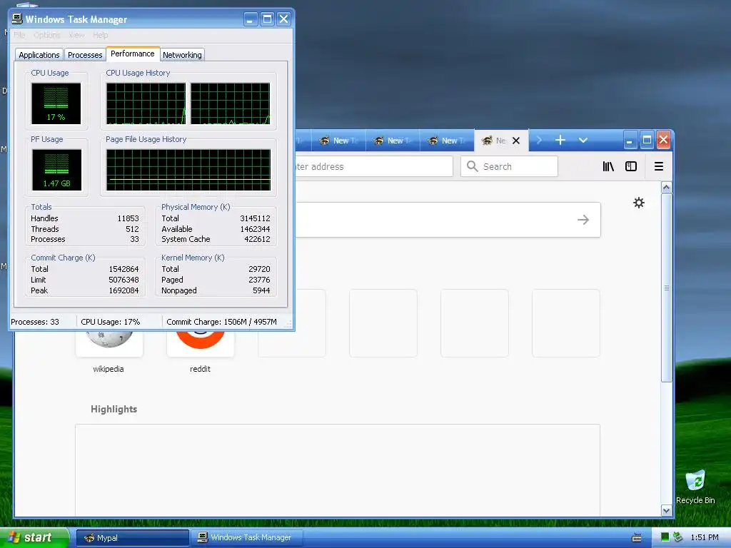Click status bar Processes: 33
This screenshot has width=731, height=548.
pyautogui.click(x=35, y=322)
